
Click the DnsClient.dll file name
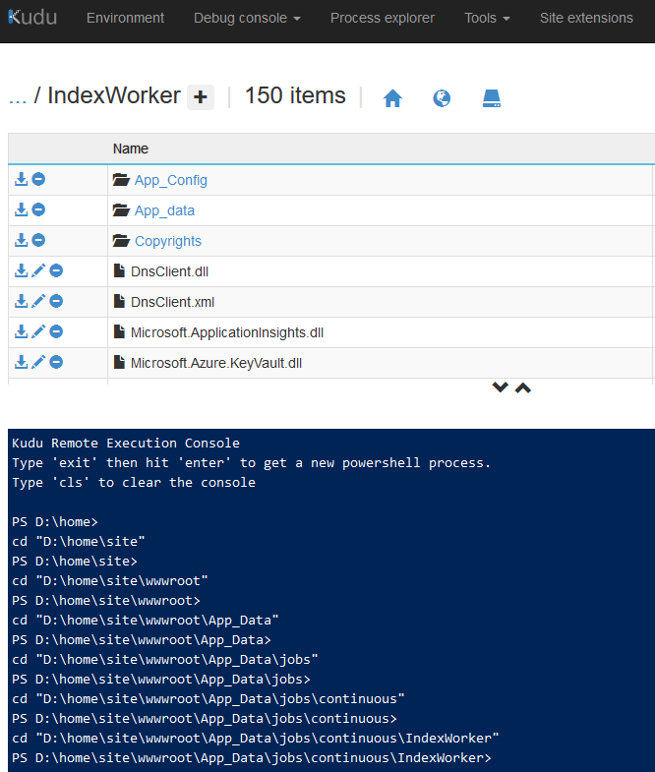[x=169, y=271]
